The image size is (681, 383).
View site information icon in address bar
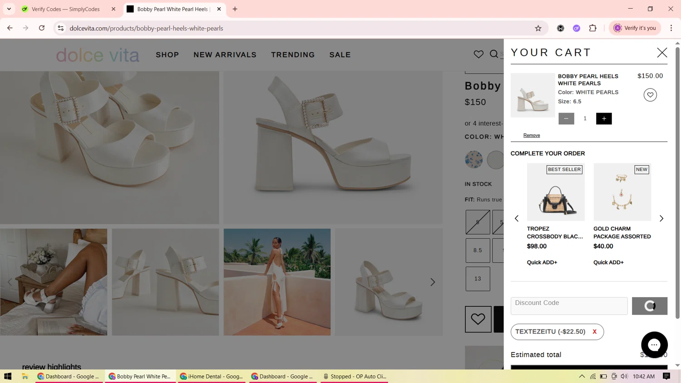(60, 28)
